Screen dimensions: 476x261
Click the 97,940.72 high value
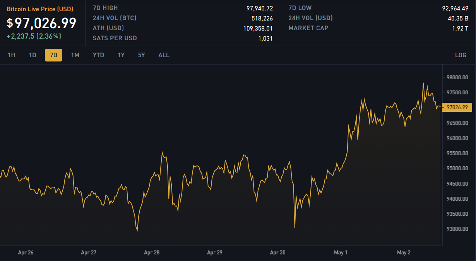pyautogui.click(x=260, y=8)
